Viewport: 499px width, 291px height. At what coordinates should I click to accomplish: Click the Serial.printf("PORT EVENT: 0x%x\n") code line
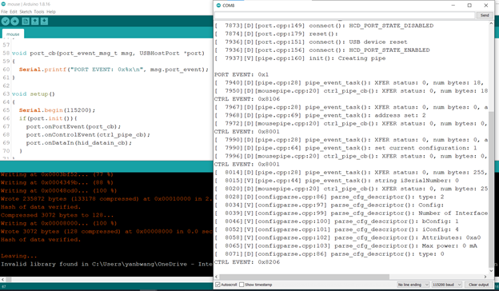click(x=114, y=70)
